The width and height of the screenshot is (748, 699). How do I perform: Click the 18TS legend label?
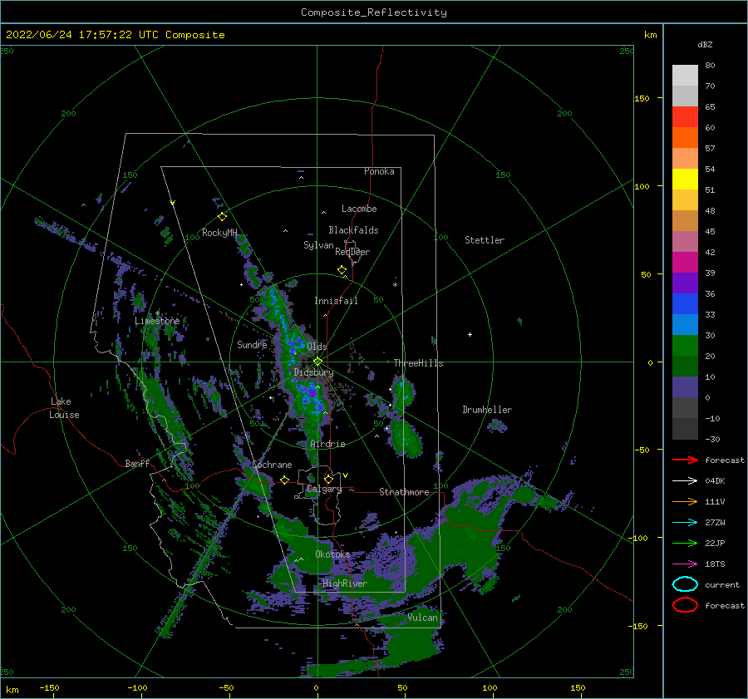pyautogui.click(x=715, y=564)
